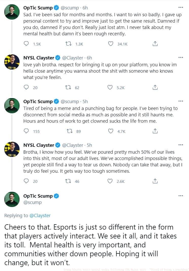
Task: Open @Clayster link in "Replying to"
Action: [x=40, y=216]
